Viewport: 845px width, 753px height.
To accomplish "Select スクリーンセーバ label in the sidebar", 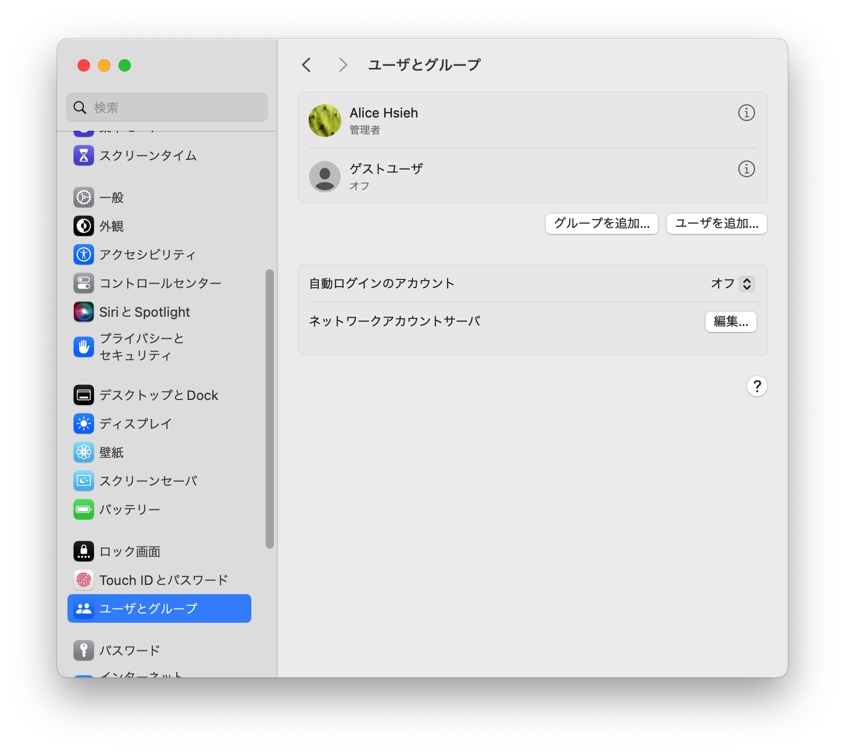I will tap(148, 481).
